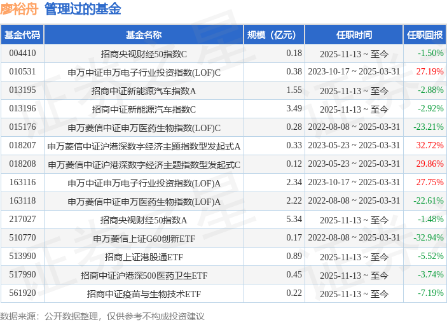
Task: Select fund code 517990
Action: click(x=22, y=274)
